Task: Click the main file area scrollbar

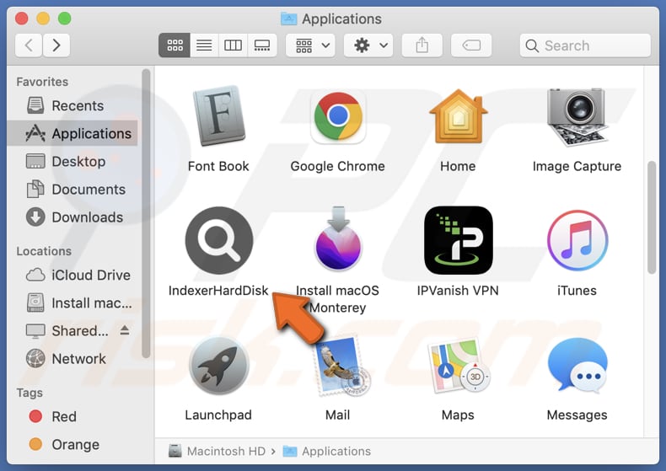Action: click(652, 217)
